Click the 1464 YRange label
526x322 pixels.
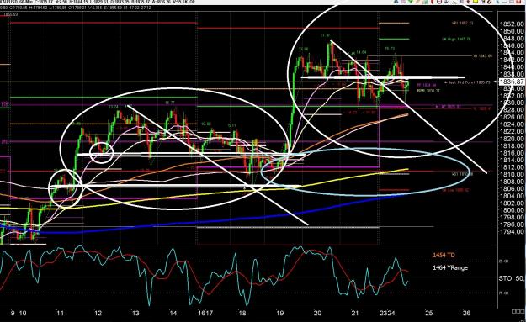click(450, 267)
